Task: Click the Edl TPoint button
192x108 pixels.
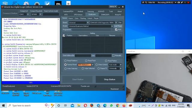Action: point(118,26)
